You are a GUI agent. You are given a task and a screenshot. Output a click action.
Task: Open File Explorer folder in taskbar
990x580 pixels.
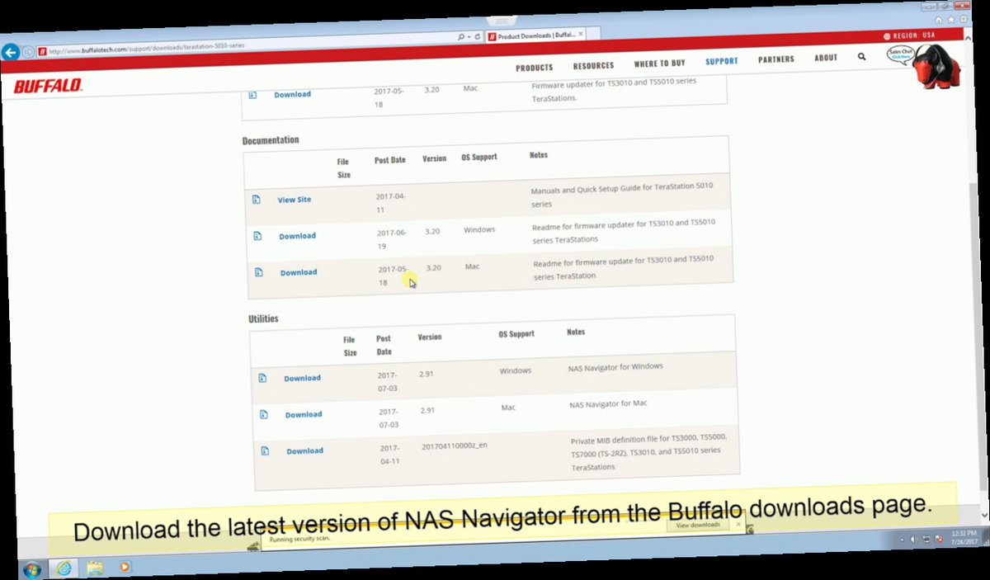(x=95, y=568)
